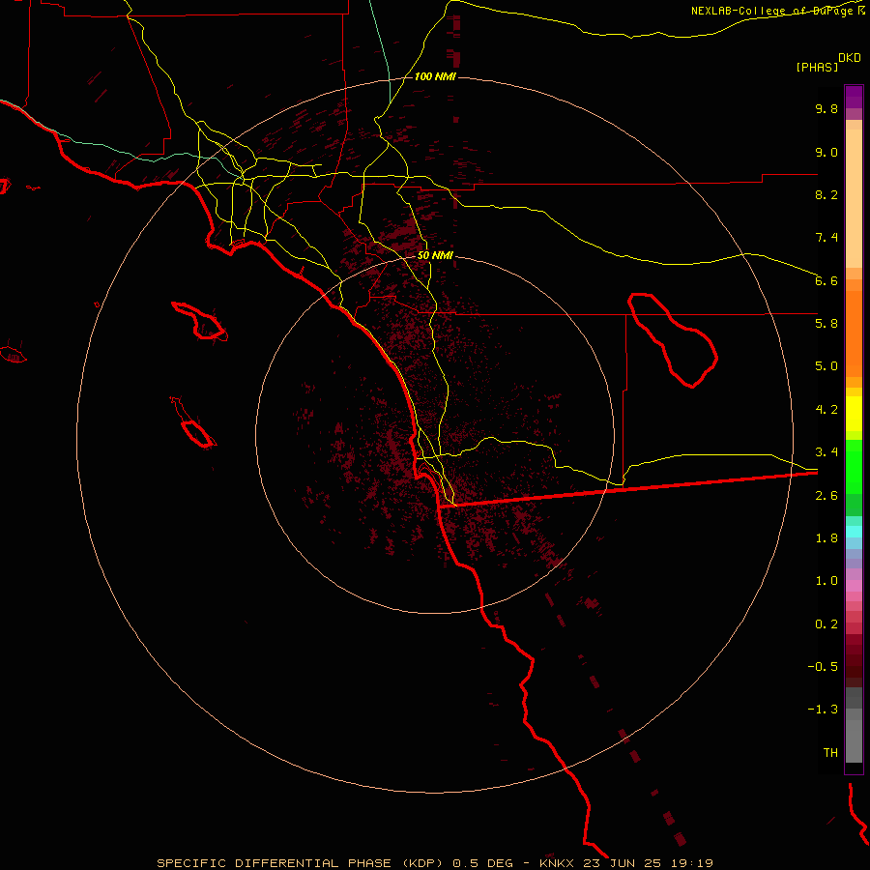Click the 5.0 scale value
The height and width of the screenshot is (870, 870).
click(x=826, y=366)
